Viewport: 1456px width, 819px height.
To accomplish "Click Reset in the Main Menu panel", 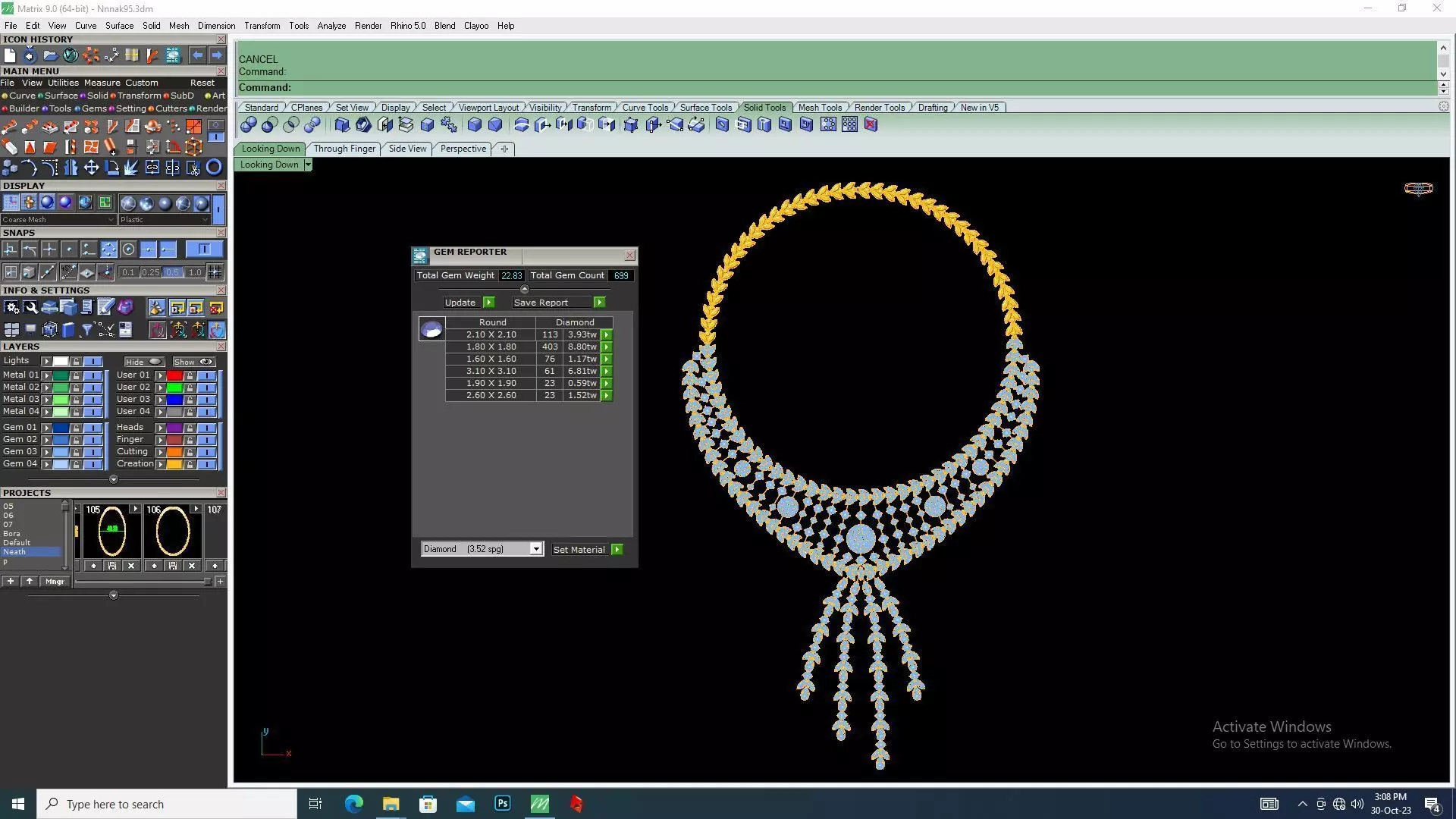I will point(202,83).
